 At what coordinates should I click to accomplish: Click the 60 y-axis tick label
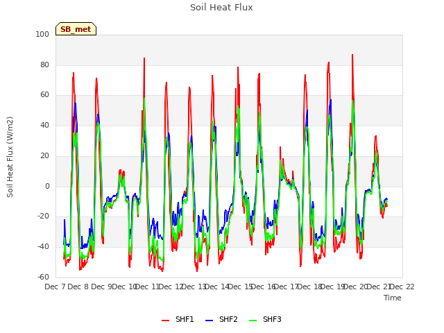pos(44,95)
